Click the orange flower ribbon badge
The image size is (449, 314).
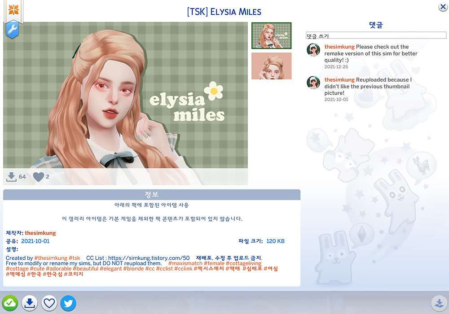pos(13,10)
